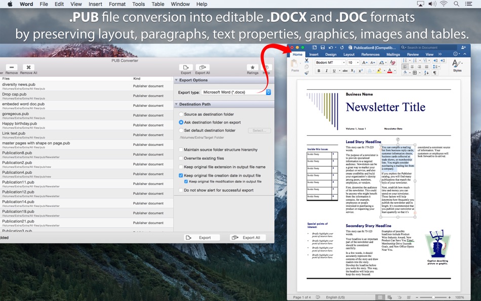Select Ask destination folder on export
This screenshot has height=301, width=481.
click(x=181, y=122)
